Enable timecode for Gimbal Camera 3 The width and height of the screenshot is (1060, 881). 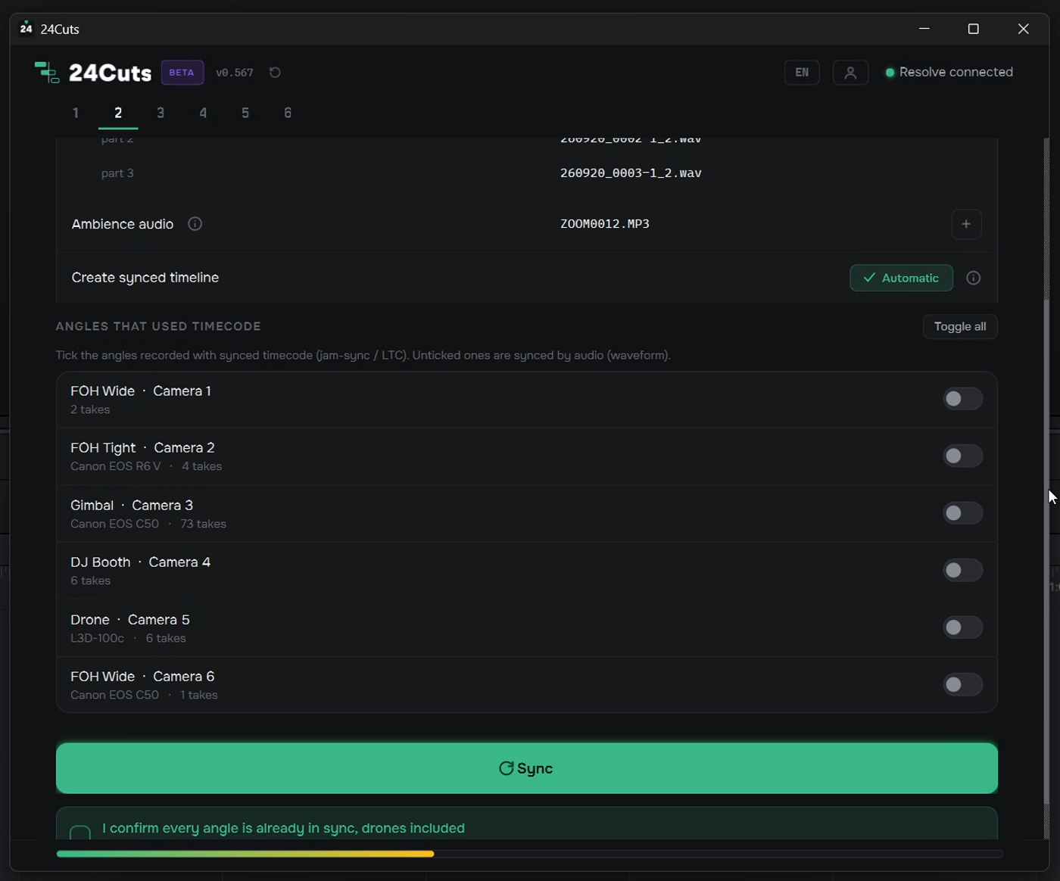(x=962, y=513)
